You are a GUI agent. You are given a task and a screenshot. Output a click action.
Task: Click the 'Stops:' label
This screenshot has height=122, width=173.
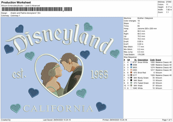126,23
